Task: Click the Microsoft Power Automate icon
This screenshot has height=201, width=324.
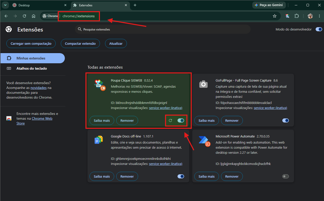Action: [x=204, y=141]
